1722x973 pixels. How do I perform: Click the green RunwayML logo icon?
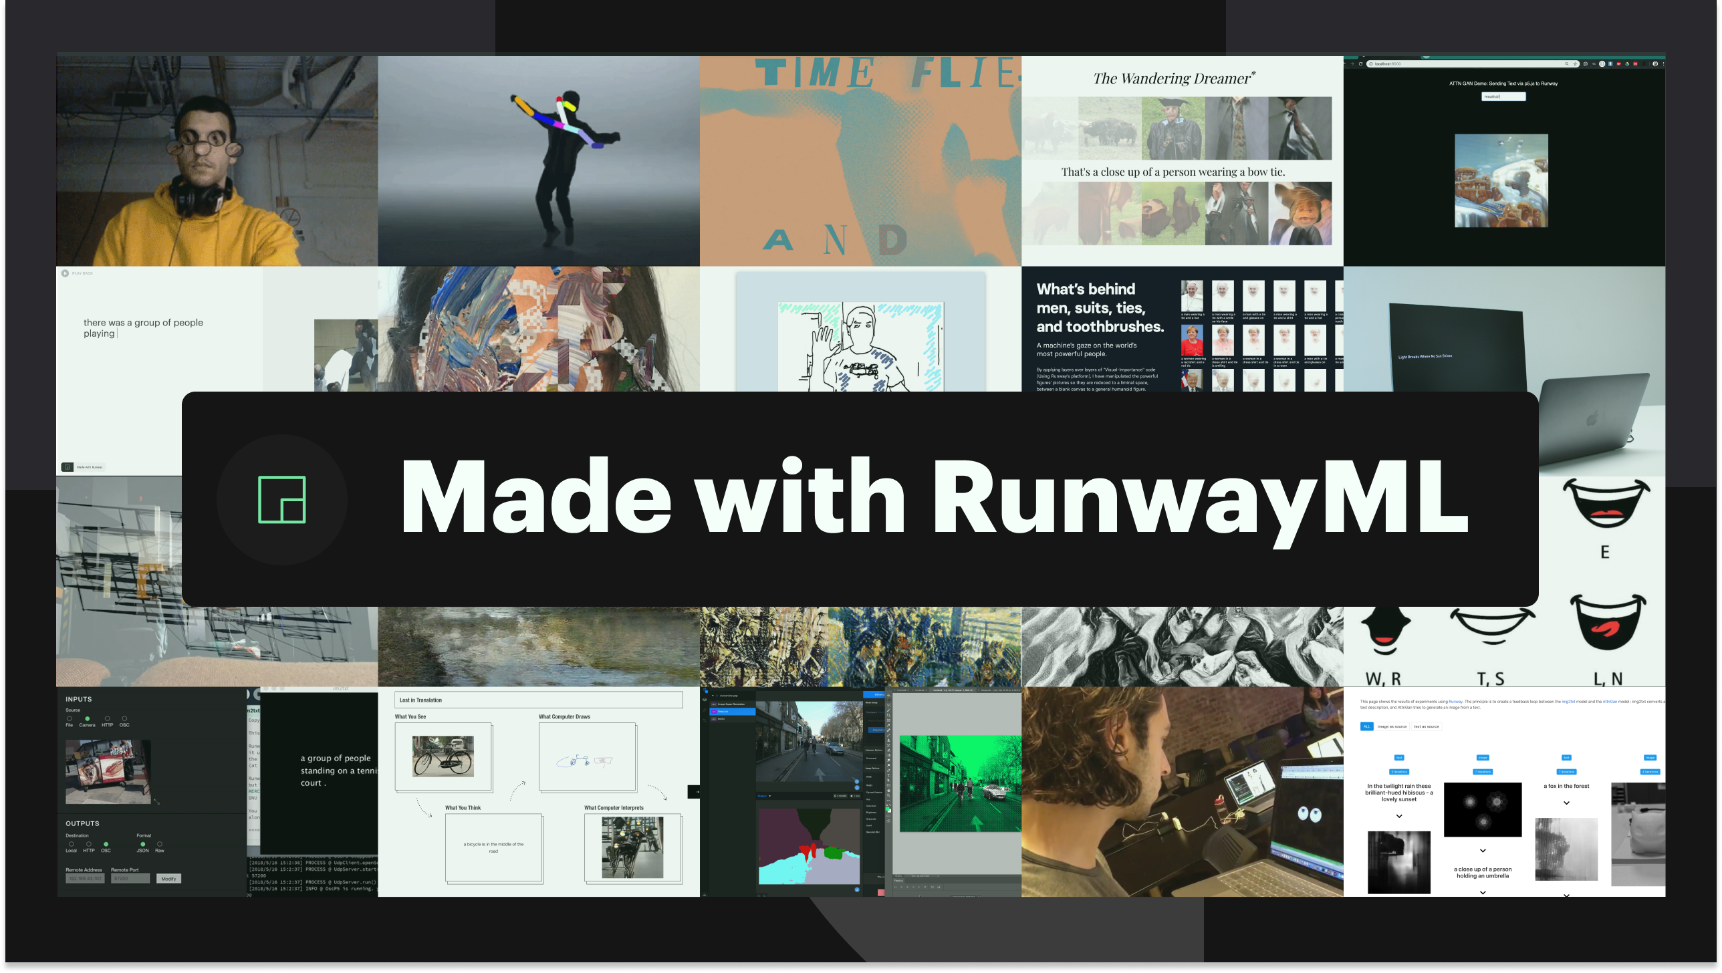(281, 499)
